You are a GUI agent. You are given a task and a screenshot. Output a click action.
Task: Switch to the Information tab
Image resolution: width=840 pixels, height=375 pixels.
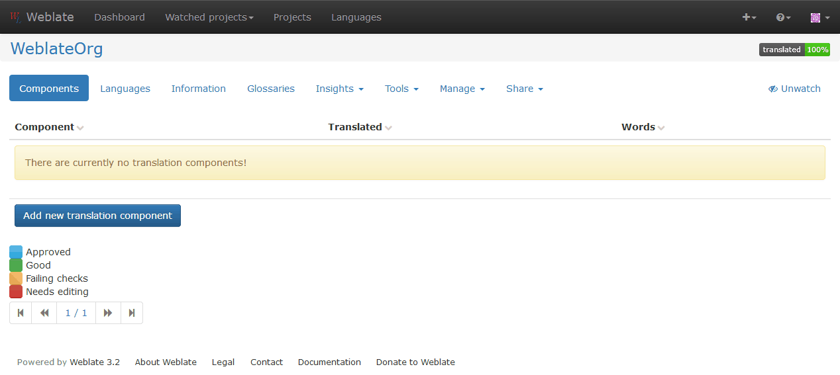199,89
